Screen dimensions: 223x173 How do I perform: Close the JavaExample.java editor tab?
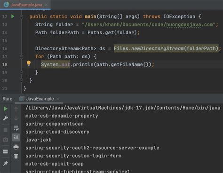point(46,5)
